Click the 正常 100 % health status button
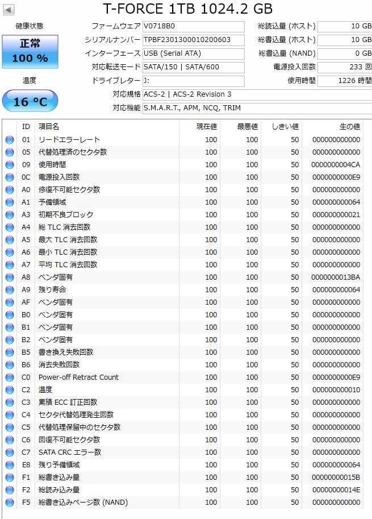372x519 pixels. click(30, 52)
